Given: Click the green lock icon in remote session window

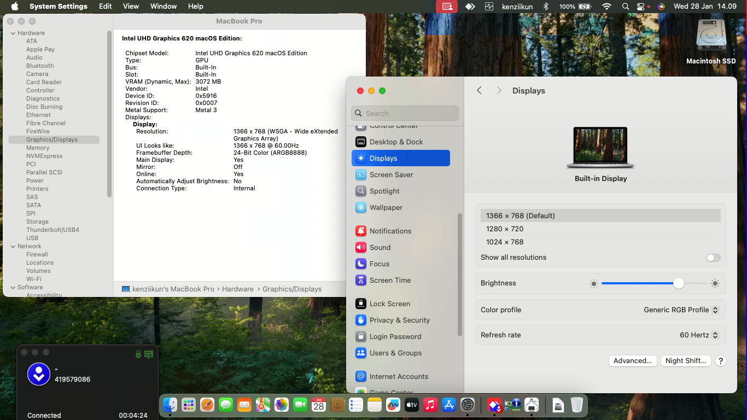Looking at the screenshot, I should pyautogui.click(x=138, y=354).
